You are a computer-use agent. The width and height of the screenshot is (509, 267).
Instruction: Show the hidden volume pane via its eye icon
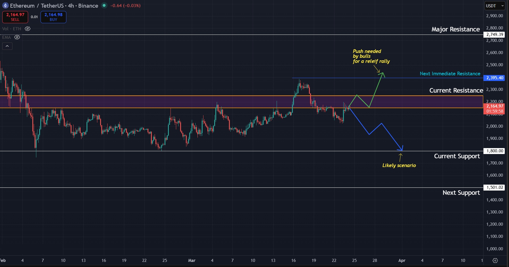28,29
